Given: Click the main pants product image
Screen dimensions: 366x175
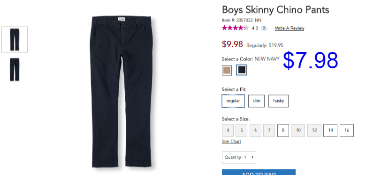Looking at the screenshot, I should (122, 91).
